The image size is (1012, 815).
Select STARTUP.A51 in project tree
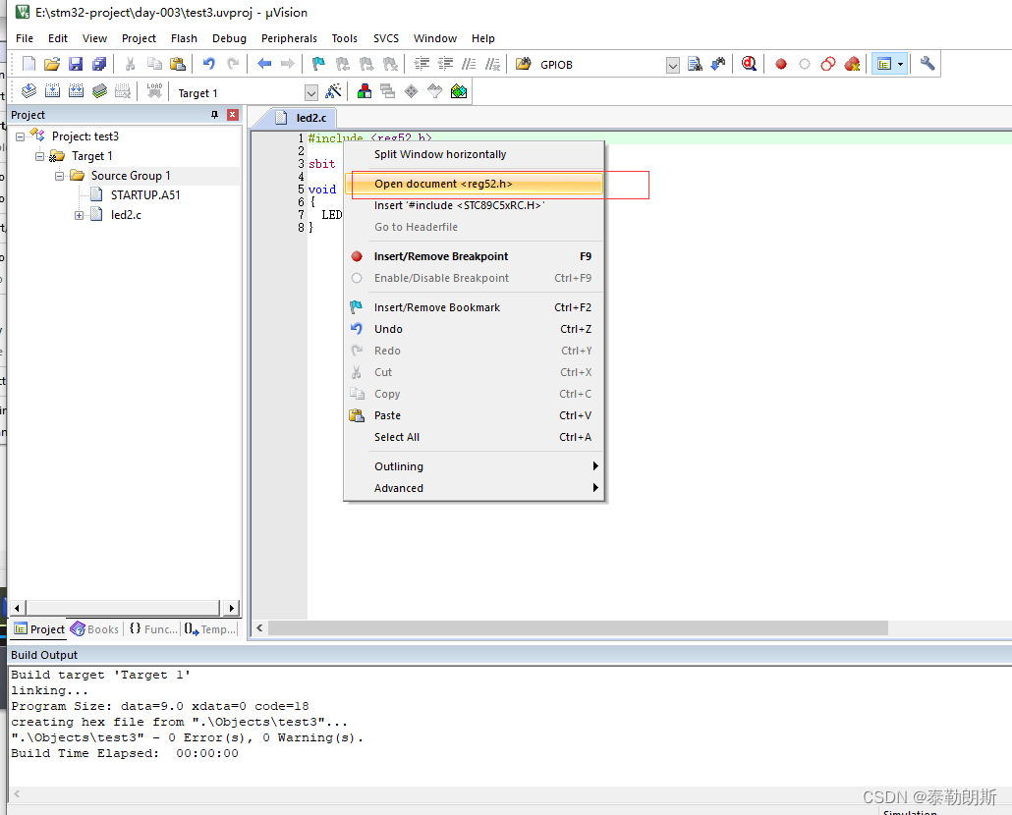click(145, 195)
